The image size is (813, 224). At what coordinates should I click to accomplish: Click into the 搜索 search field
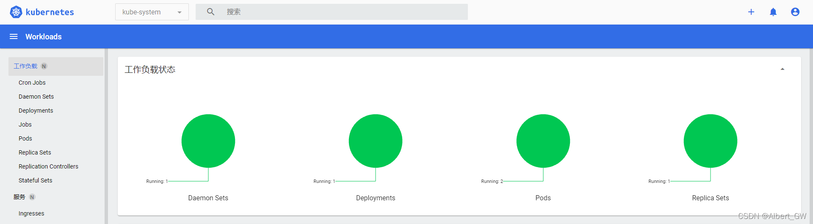332,12
